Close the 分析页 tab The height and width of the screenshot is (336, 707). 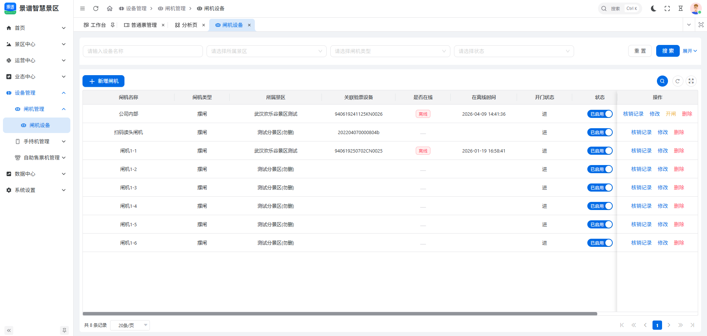[204, 25]
